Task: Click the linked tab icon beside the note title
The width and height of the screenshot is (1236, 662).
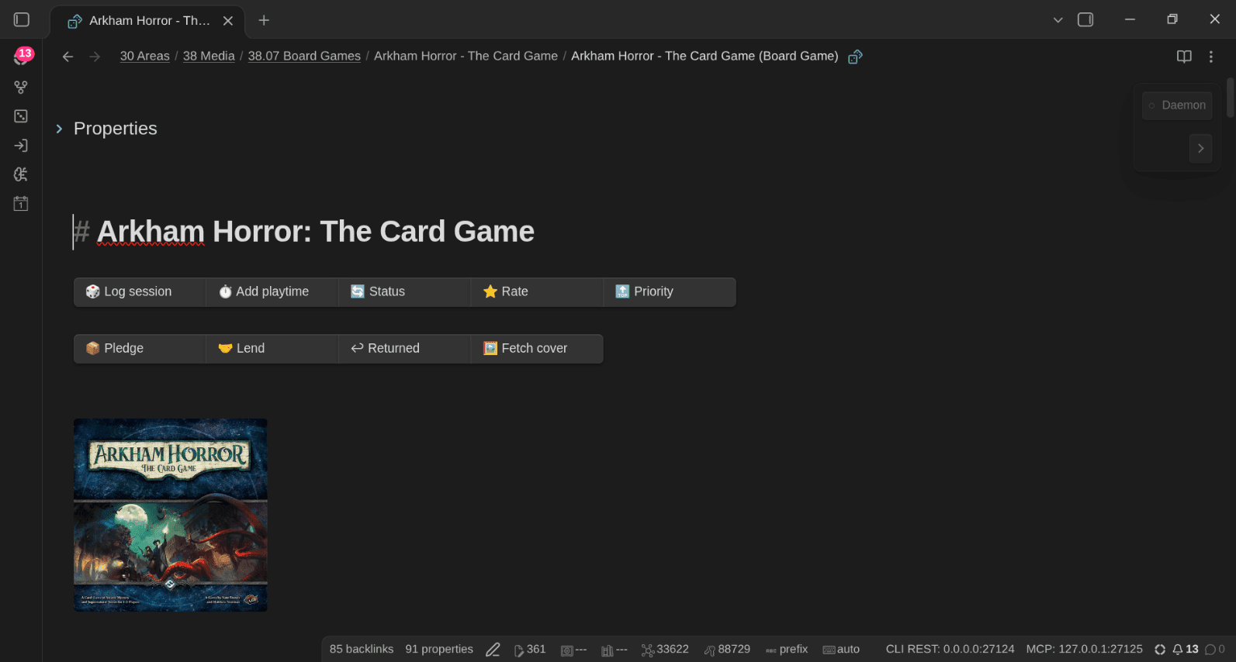Action: 855,57
